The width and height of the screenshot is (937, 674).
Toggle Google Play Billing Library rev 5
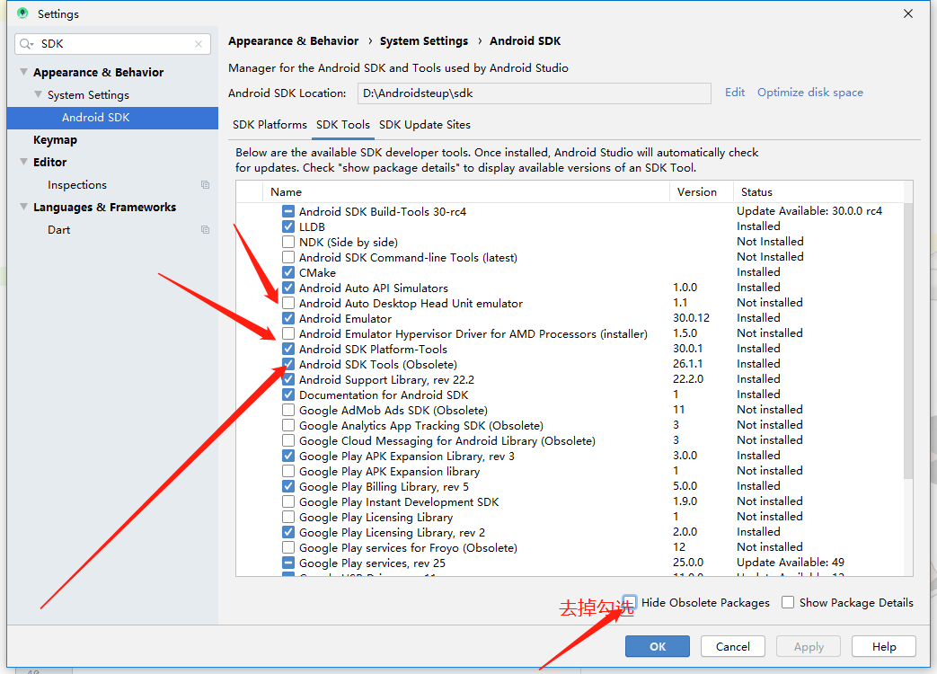[x=288, y=486]
